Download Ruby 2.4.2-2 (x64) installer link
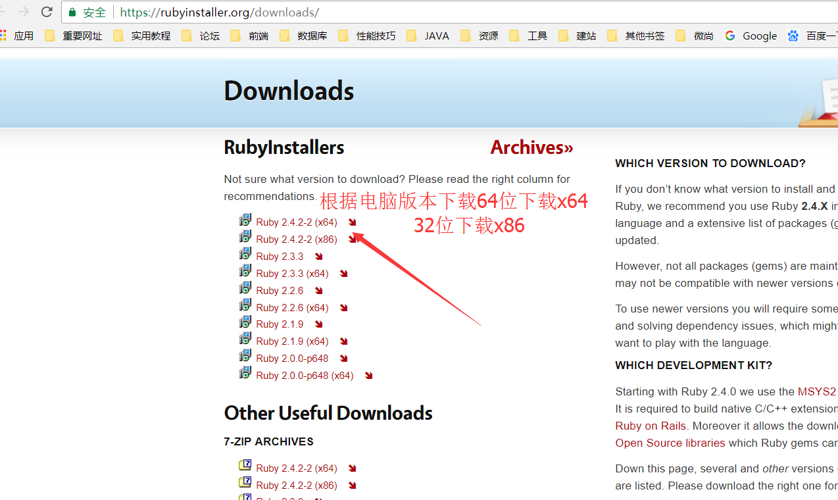This screenshot has height=500, width=838. tap(297, 222)
